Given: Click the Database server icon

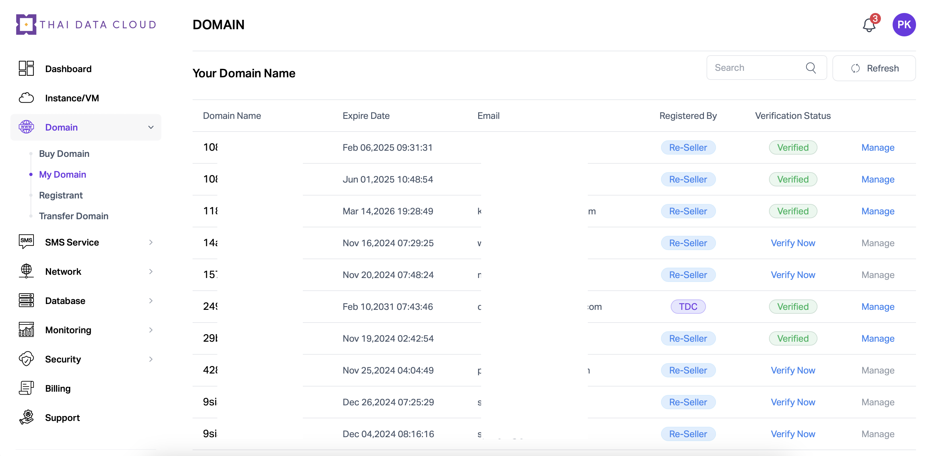Looking at the screenshot, I should pyautogui.click(x=26, y=300).
